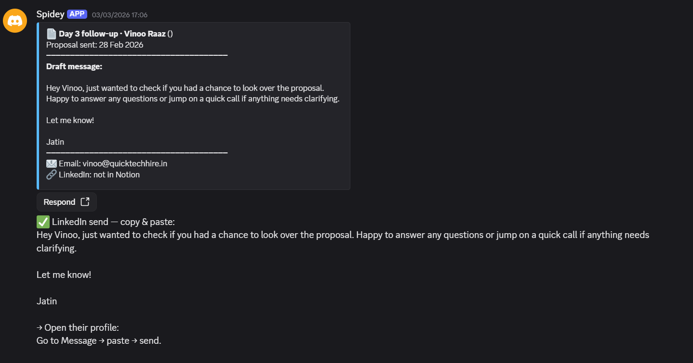
Task: Click the LinkedIn send — copy & paste line
Action: click(x=113, y=222)
